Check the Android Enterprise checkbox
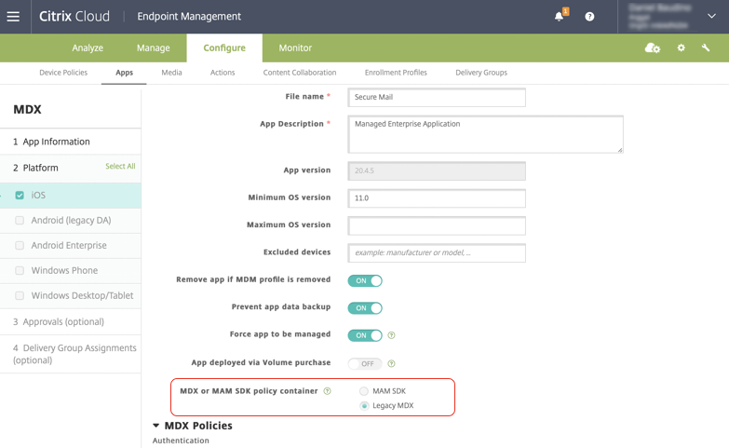This screenshot has width=729, height=448. tap(20, 245)
